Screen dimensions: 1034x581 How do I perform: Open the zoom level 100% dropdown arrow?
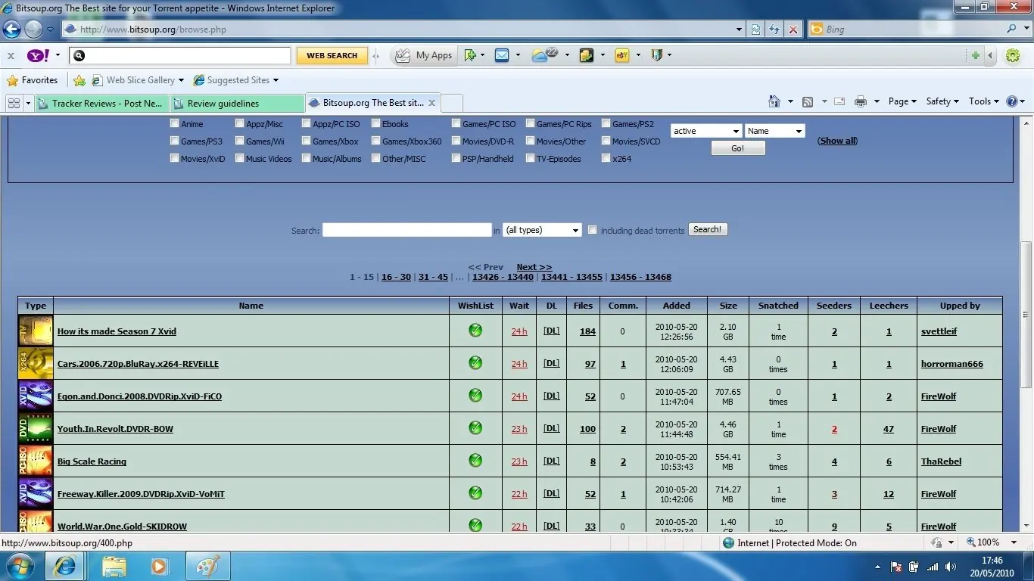(1014, 542)
